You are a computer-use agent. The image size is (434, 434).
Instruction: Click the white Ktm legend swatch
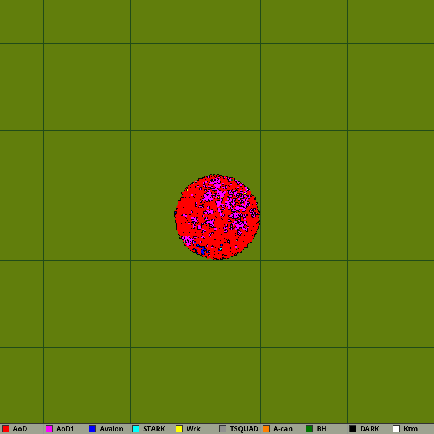(396, 429)
